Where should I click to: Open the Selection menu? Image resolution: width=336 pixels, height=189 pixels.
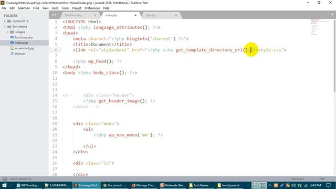(x=24, y=8)
